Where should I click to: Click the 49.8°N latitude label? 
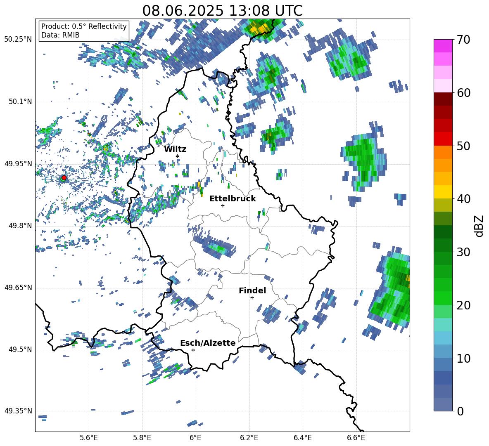20,226
